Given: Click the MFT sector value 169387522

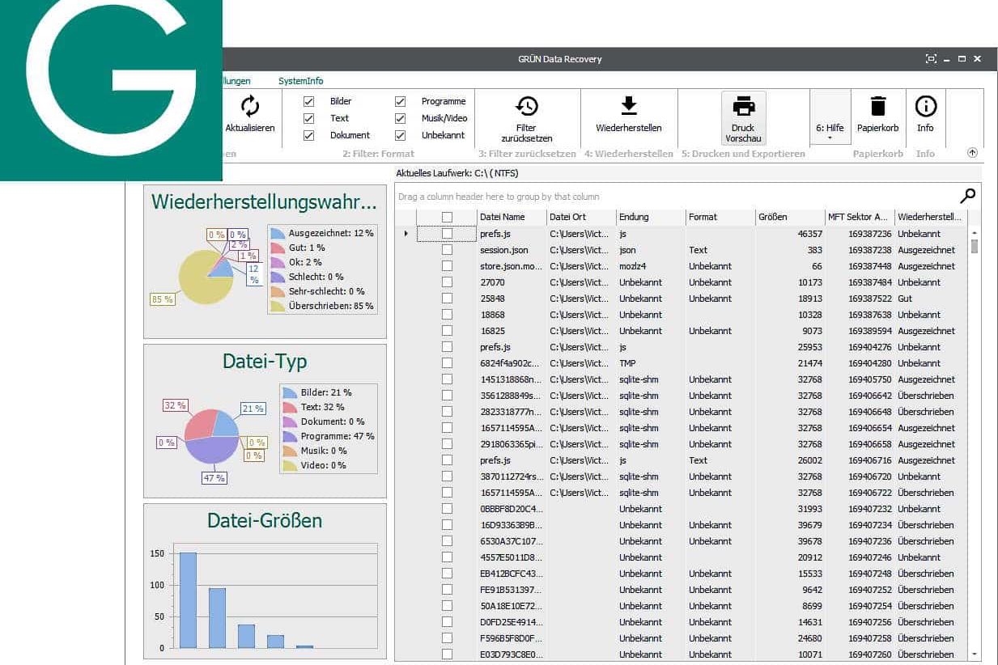Looking at the screenshot, I should click(x=870, y=299).
